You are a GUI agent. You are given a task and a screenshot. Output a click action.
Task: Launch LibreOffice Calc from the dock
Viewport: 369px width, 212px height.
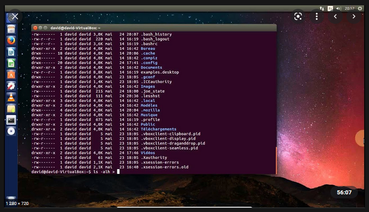pyautogui.click(x=11, y=63)
